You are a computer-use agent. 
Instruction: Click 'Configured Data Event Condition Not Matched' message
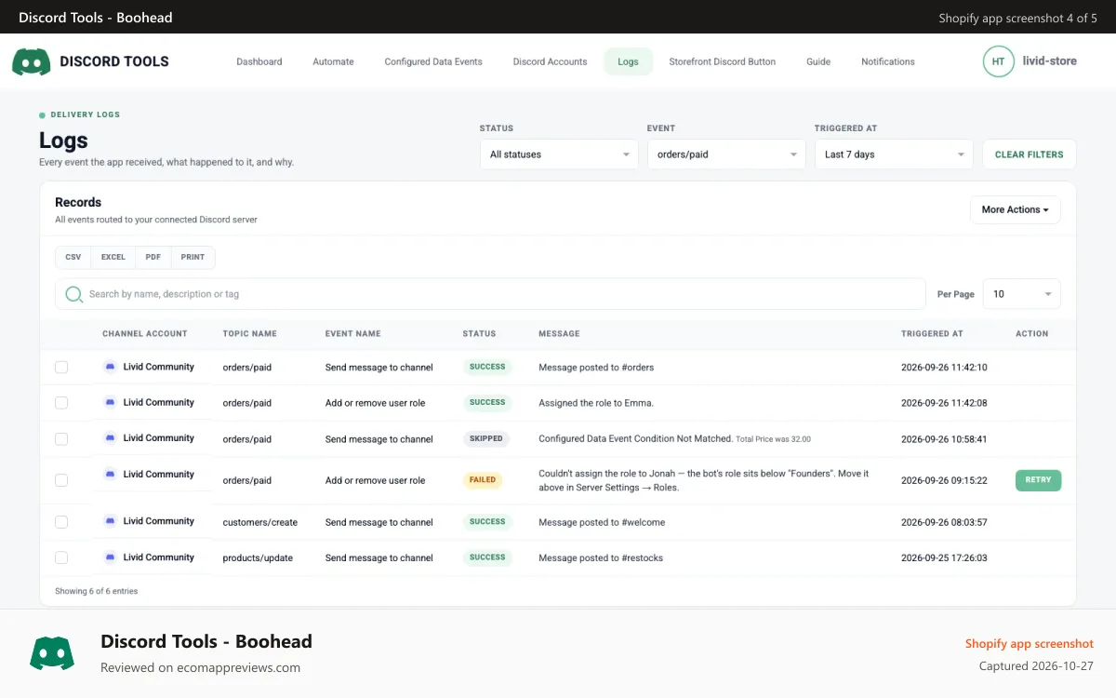[x=635, y=438]
